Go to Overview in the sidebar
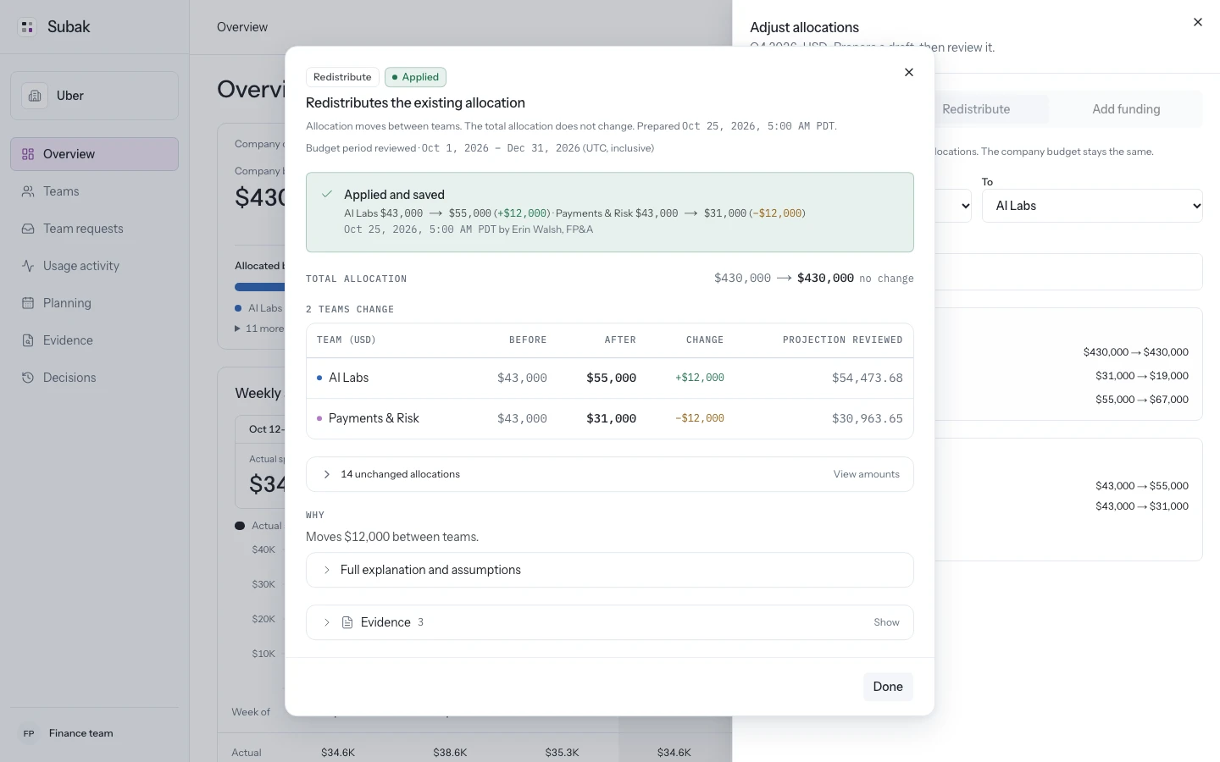Viewport: 1220px width, 762px height. pyautogui.click(x=94, y=154)
